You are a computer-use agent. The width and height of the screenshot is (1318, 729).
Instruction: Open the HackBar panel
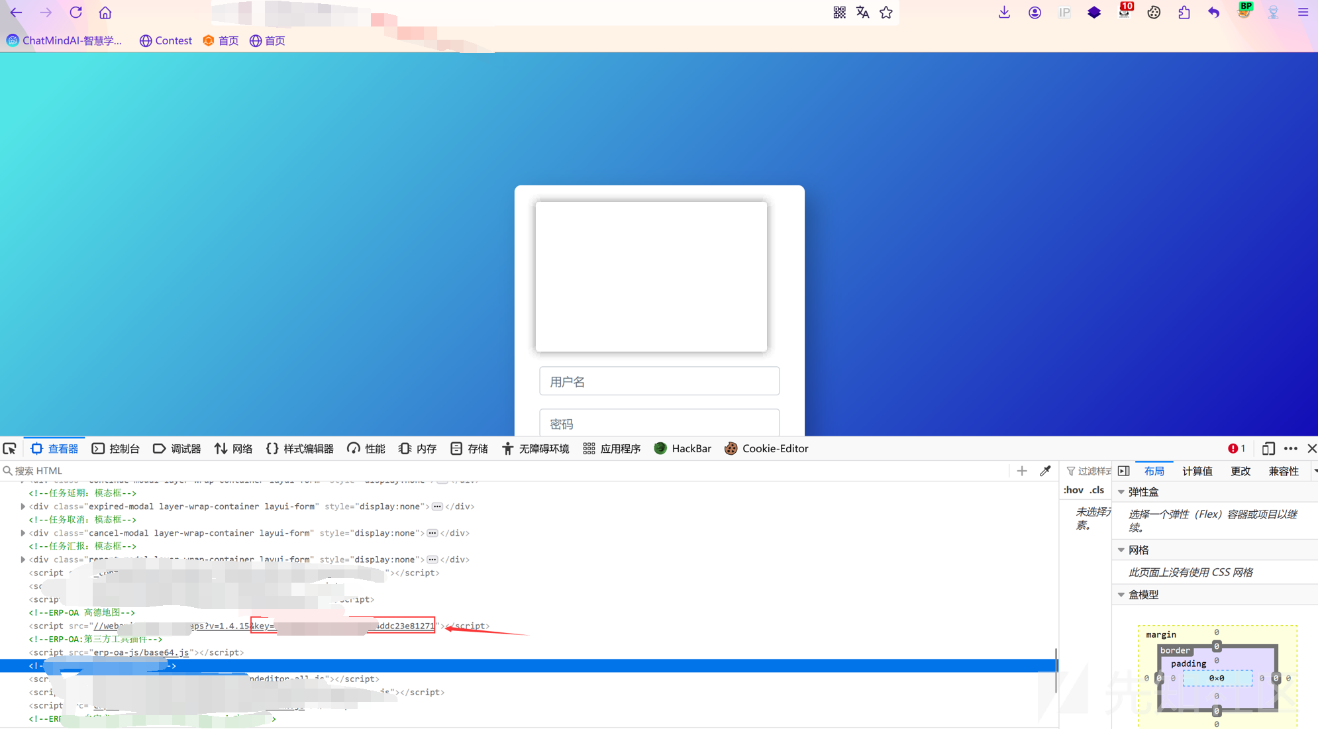click(x=682, y=449)
